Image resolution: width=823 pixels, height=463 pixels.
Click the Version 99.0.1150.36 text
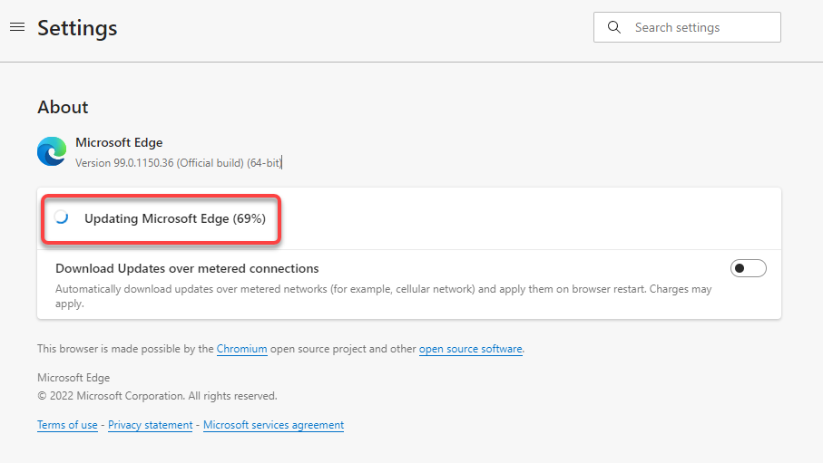pyautogui.click(x=179, y=163)
